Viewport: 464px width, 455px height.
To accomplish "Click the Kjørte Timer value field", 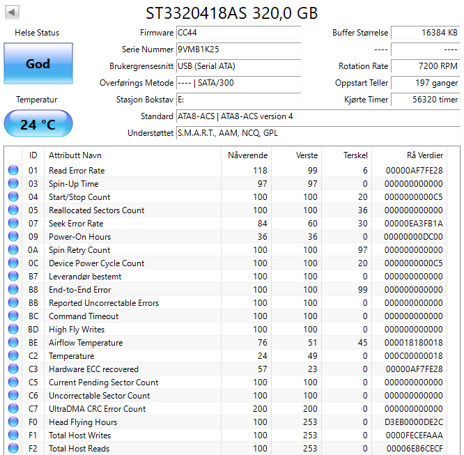I will [x=425, y=100].
